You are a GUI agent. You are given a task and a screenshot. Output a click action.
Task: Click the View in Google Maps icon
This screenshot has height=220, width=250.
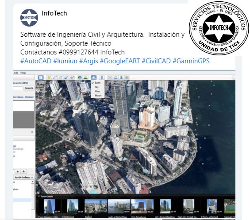(127, 77)
